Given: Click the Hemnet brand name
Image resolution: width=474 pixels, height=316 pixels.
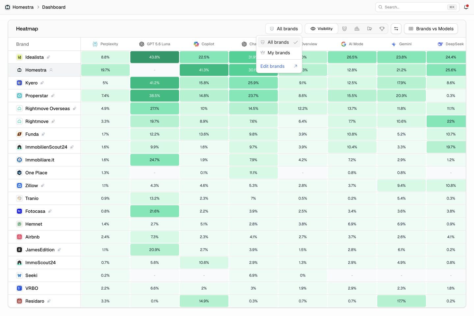Looking at the screenshot, I should pos(34,224).
